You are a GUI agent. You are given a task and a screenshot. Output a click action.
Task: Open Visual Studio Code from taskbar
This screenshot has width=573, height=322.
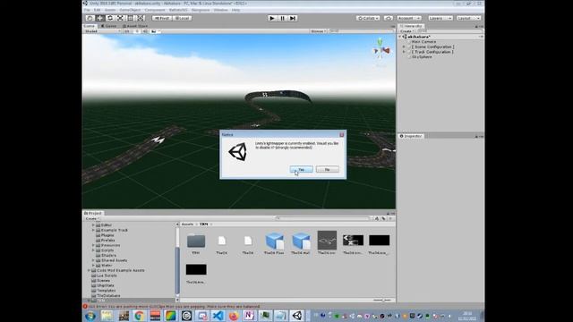click(218, 316)
